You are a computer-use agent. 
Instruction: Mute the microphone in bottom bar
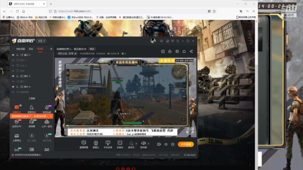pyautogui.click(x=131, y=143)
